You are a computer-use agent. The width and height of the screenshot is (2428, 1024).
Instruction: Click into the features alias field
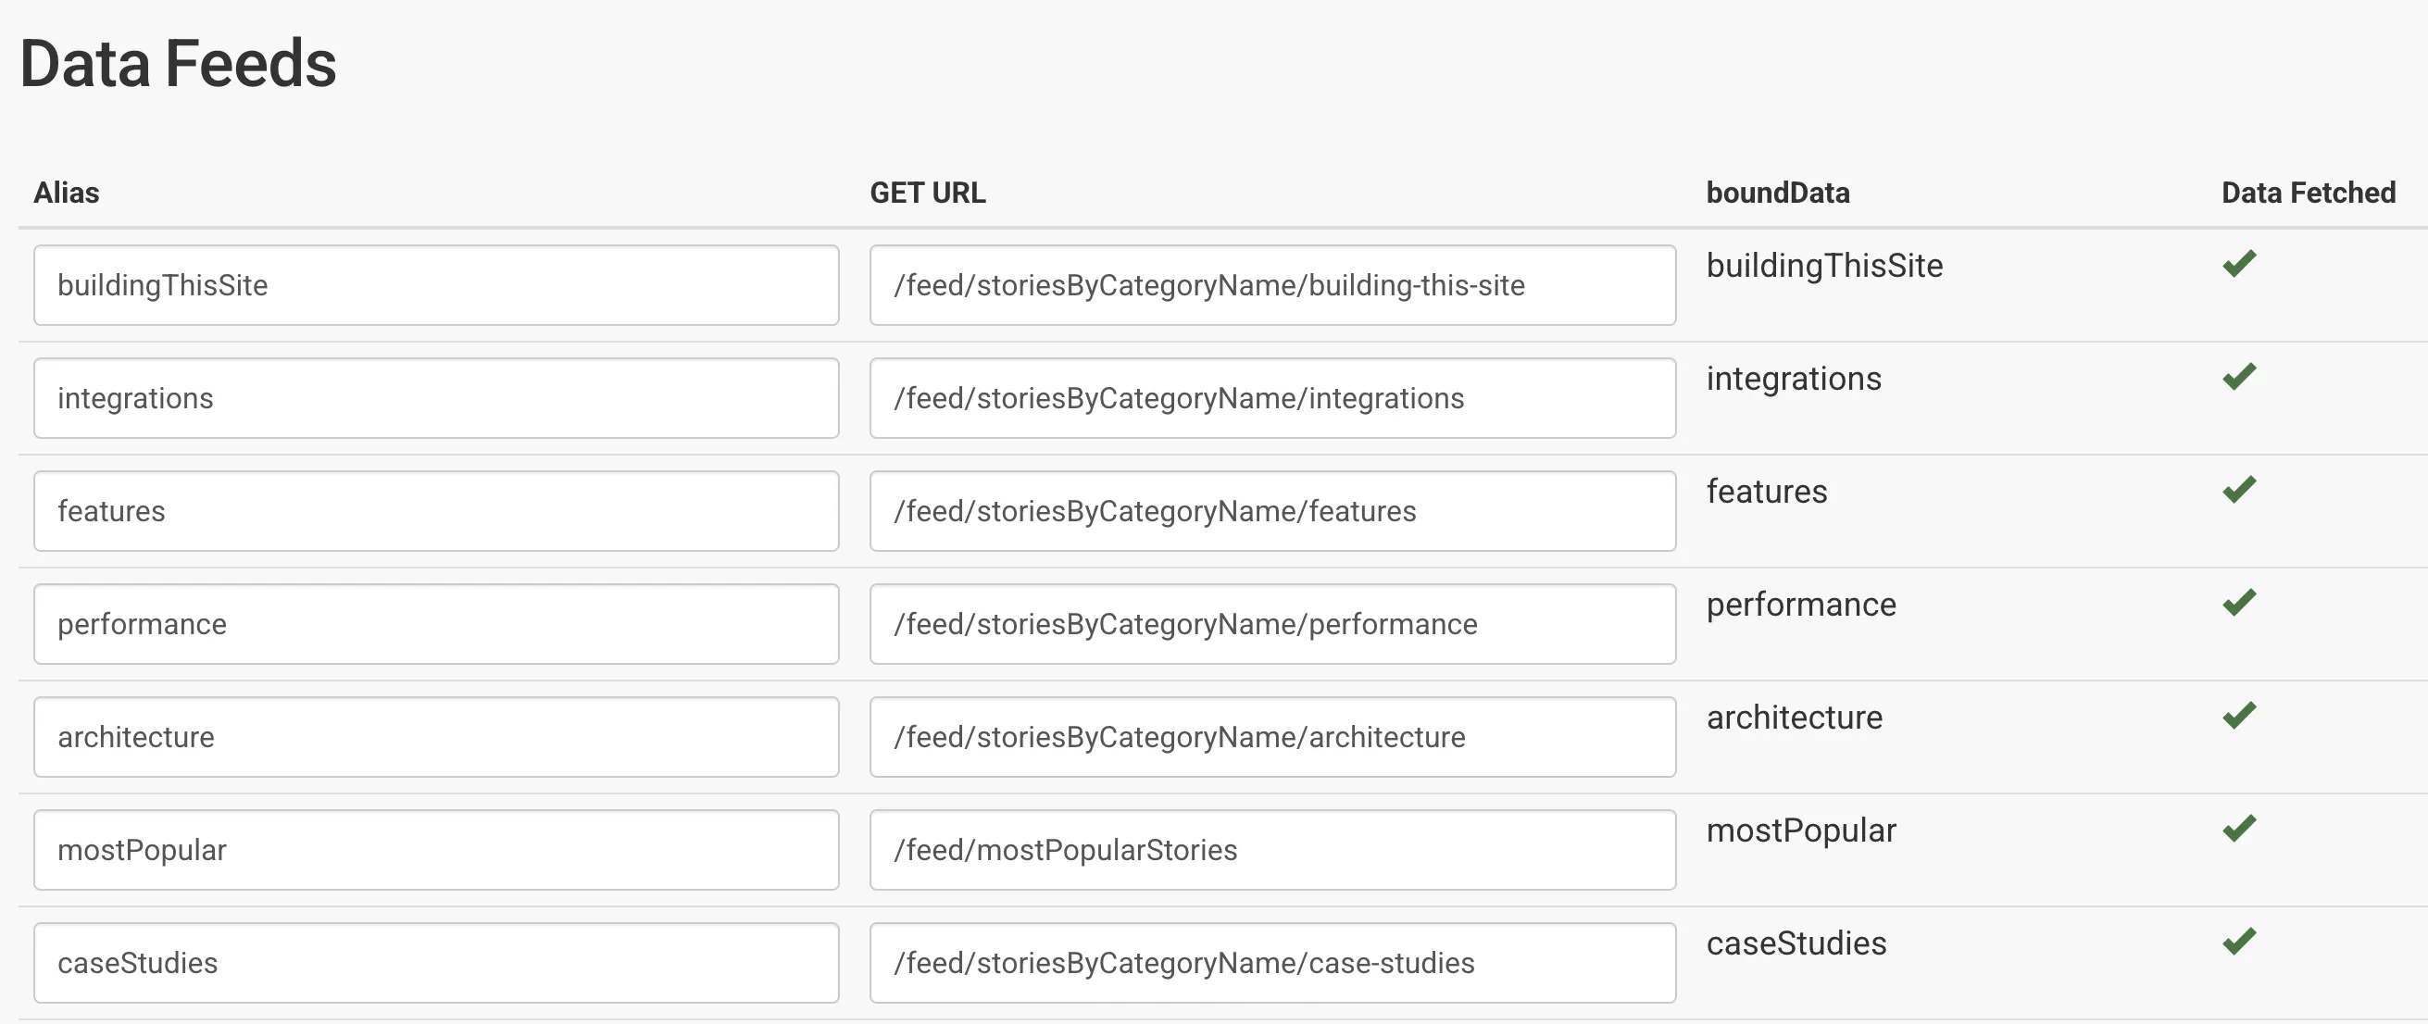[435, 511]
